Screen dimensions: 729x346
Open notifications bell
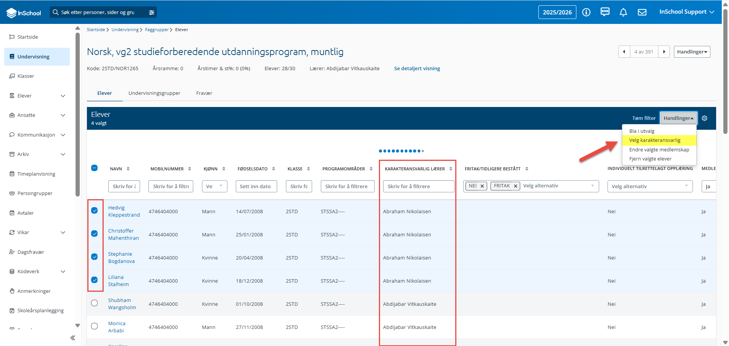click(623, 12)
